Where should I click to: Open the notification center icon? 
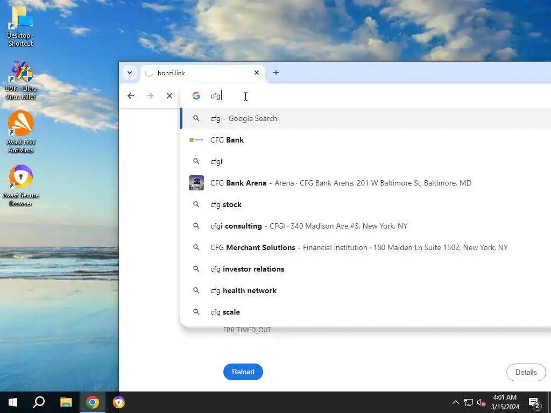534,403
